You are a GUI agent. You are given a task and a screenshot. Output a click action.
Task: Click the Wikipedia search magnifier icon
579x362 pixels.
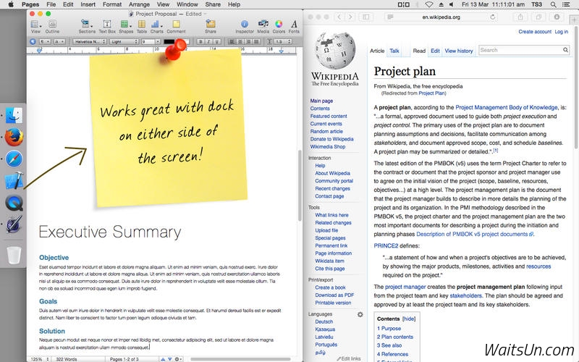(x=565, y=50)
